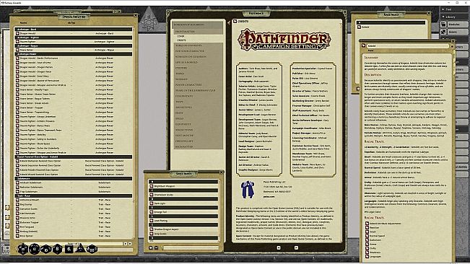This screenshot has width=470, height=264.
Task: Open Normal Speed racial trait link icon
Action: click(367, 236)
